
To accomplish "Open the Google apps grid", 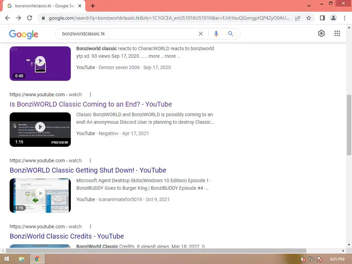I will [337, 33].
